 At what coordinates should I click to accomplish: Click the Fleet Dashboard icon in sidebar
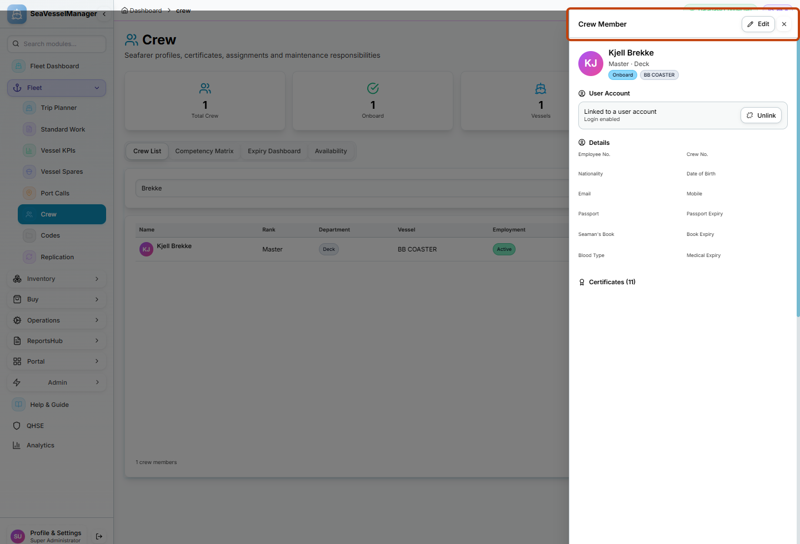18,66
